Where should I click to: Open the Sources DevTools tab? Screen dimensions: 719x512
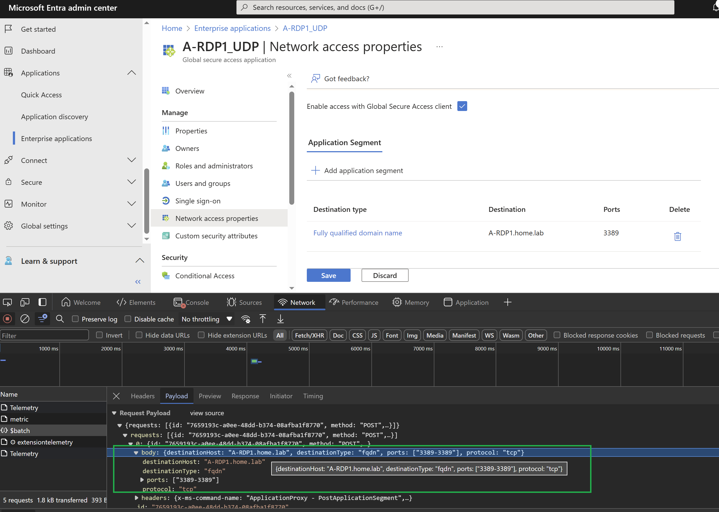point(244,302)
